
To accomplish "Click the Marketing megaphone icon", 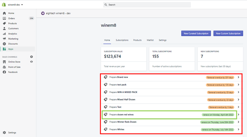I will 4,39.
